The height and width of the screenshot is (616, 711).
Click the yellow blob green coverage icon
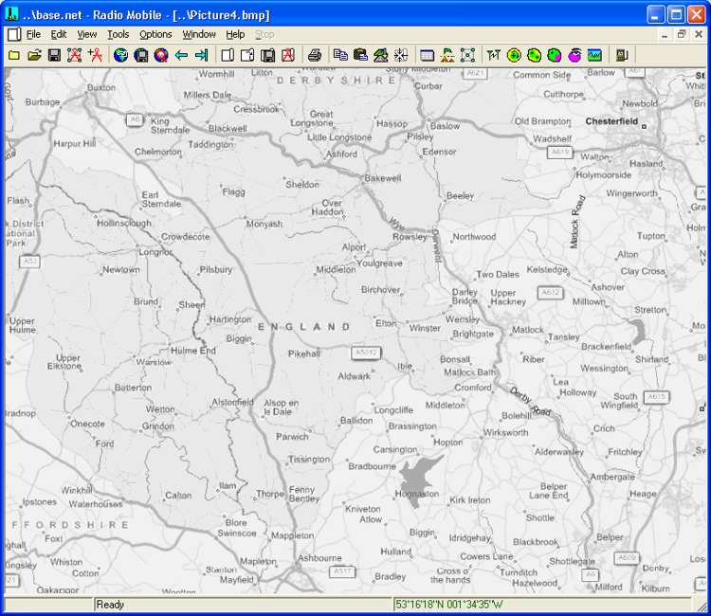click(x=534, y=55)
